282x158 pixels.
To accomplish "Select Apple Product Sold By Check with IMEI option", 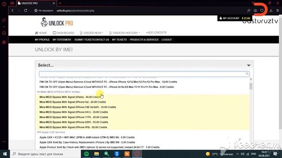I will pos(100,147).
